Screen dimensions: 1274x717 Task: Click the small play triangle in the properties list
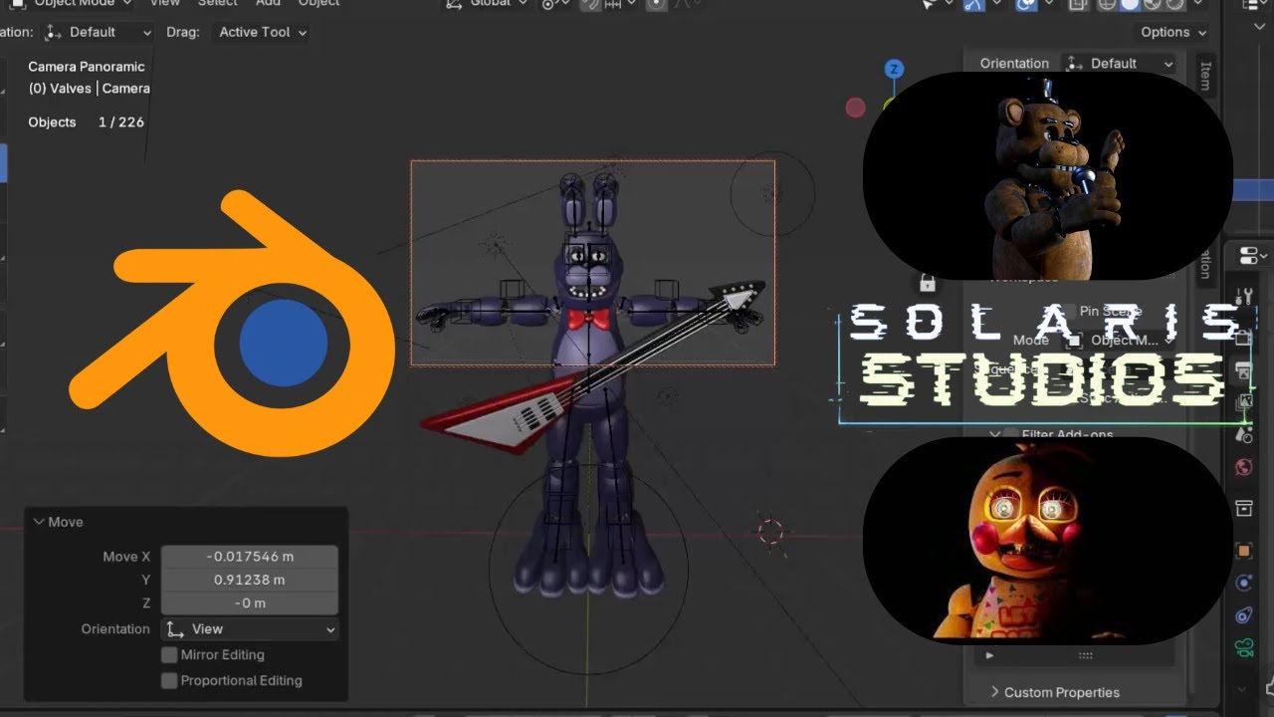pos(989,656)
